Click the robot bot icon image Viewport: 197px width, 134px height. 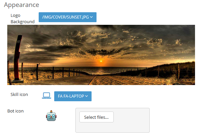(51, 116)
